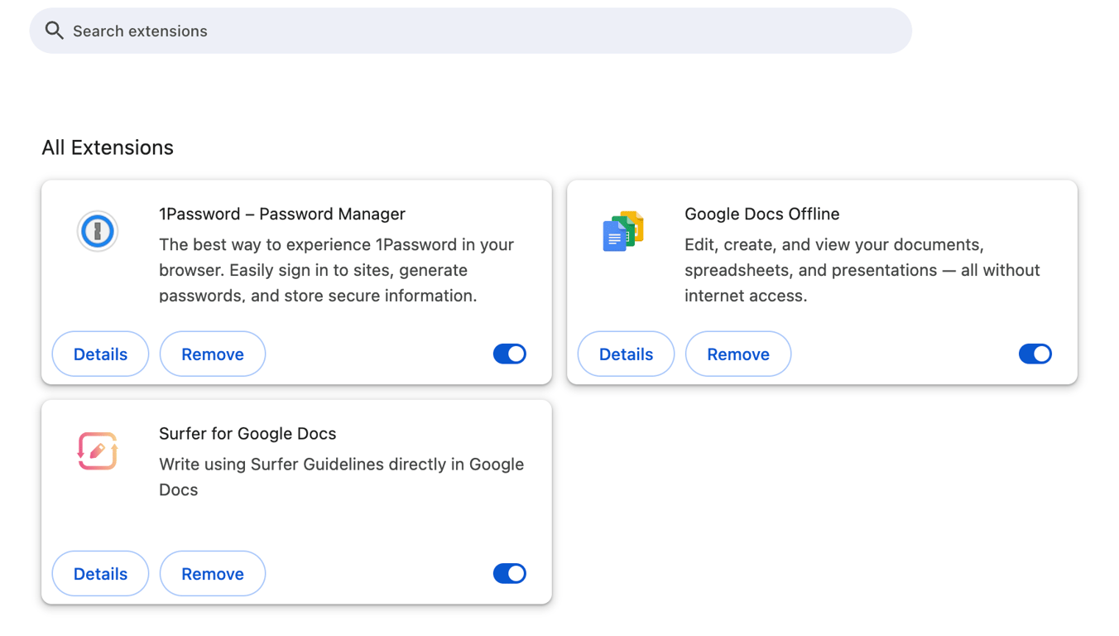This screenshot has width=1119, height=636.
Task: Click the 1Password extension title
Action: click(282, 214)
